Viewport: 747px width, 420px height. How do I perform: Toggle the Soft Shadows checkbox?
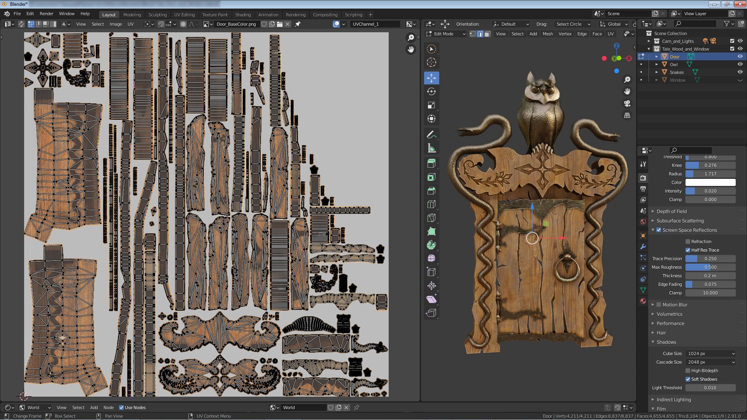[688, 379]
